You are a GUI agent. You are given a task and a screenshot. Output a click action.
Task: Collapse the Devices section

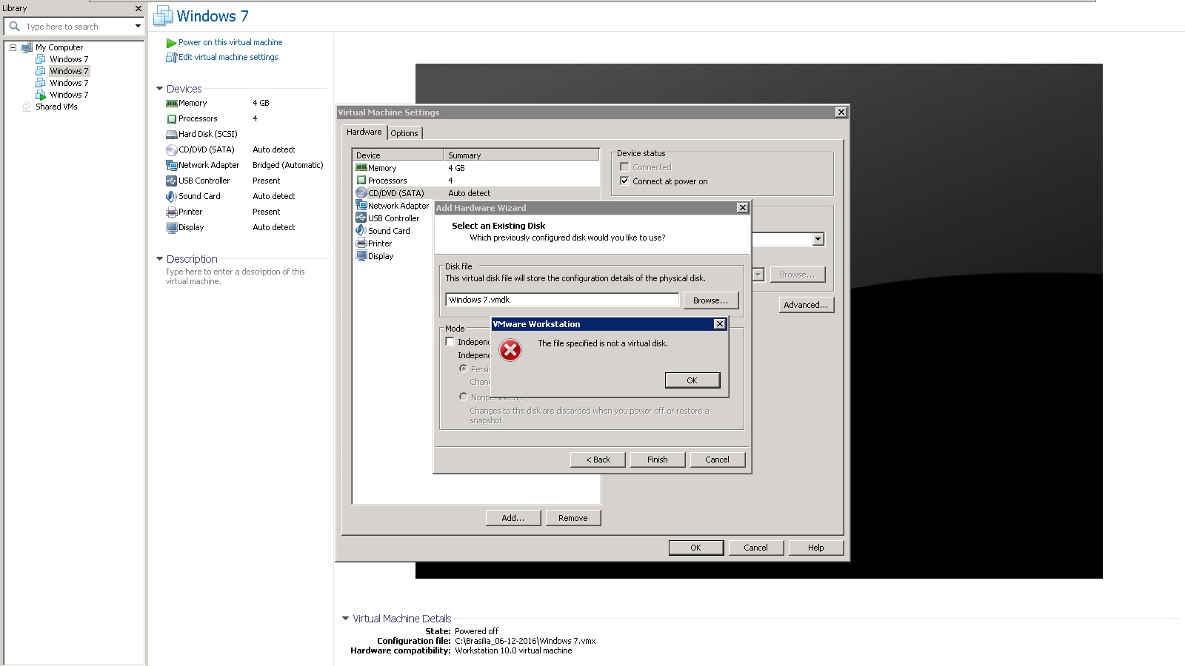click(159, 89)
